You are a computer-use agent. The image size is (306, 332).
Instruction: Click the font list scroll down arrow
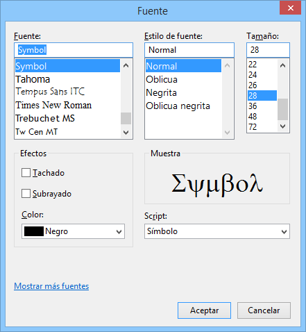point(126,133)
